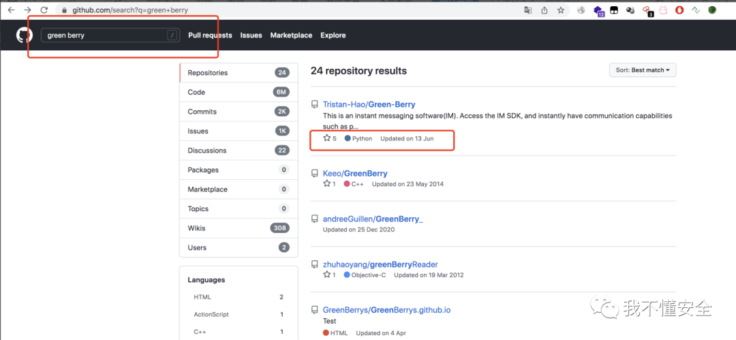Select the Repositories filter
This screenshot has height=340, width=736.
click(239, 73)
